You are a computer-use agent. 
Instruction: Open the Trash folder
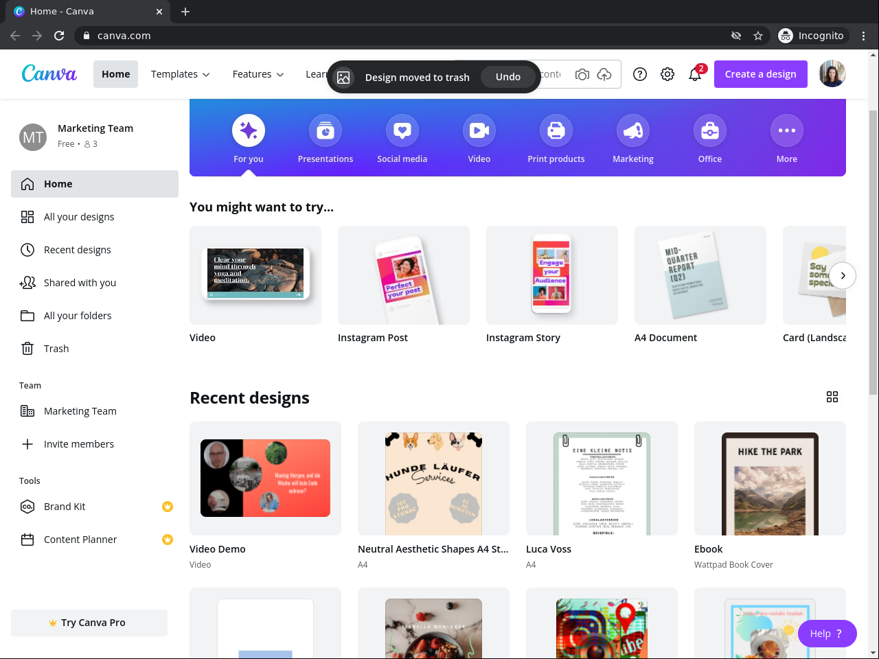point(95,349)
